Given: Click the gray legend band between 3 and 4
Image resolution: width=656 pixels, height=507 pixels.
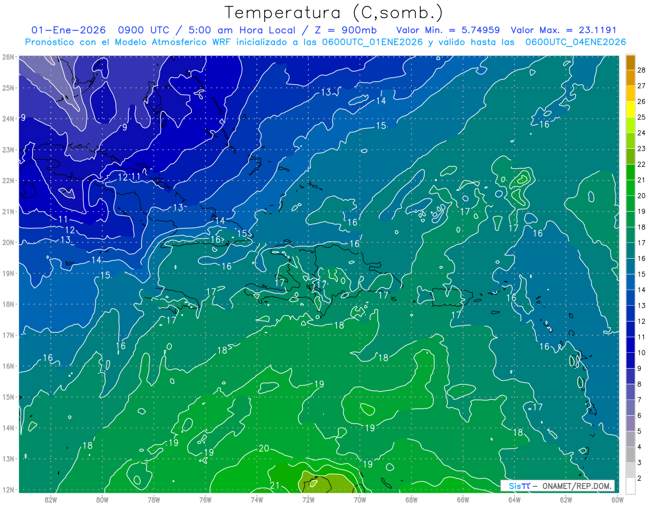Looking at the screenshot, I should pos(630,454).
